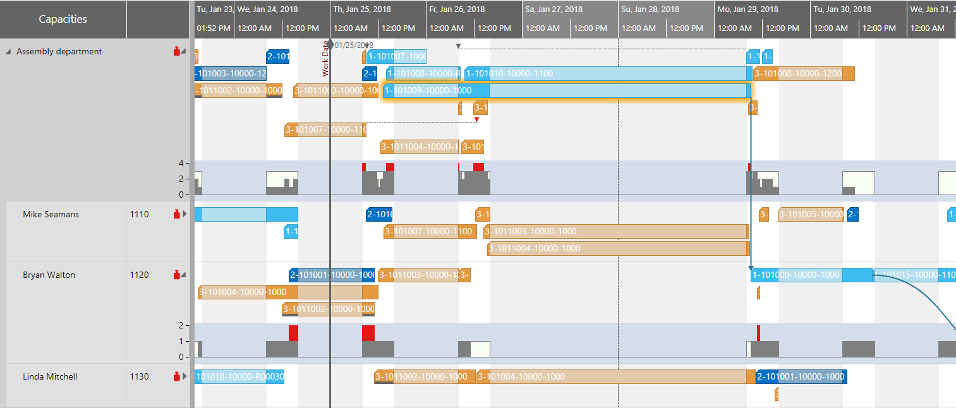Select the -101003-10000-12 blue bar

pos(231,73)
